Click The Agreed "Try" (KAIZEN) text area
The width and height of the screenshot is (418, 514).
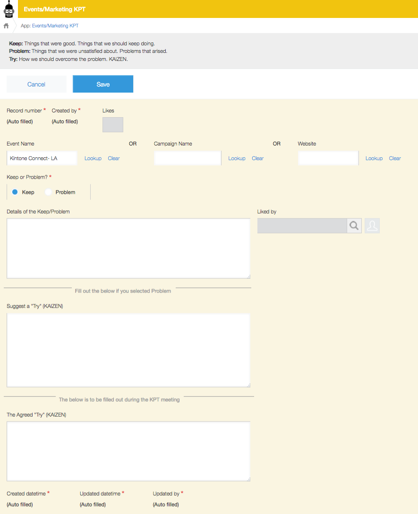coord(128,451)
